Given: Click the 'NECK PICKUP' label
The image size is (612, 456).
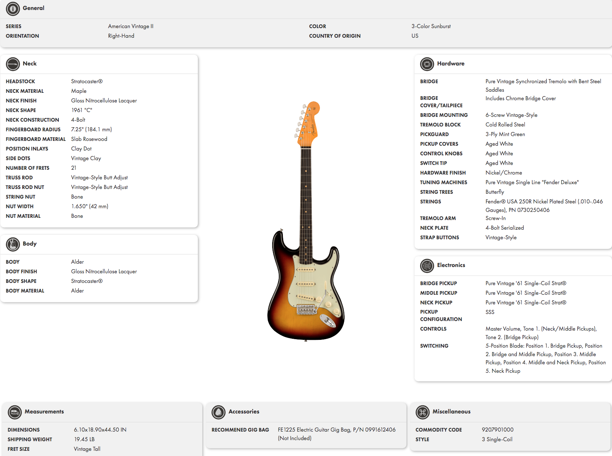Looking at the screenshot, I should point(436,303).
